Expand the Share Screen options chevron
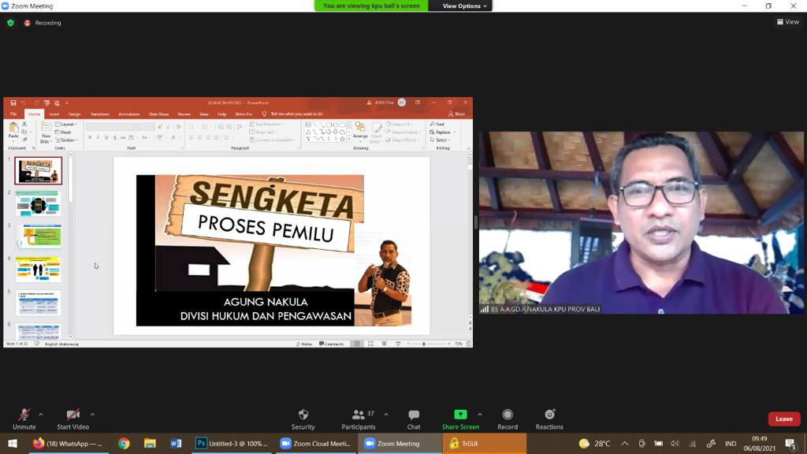The image size is (807, 454). (480, 414)
